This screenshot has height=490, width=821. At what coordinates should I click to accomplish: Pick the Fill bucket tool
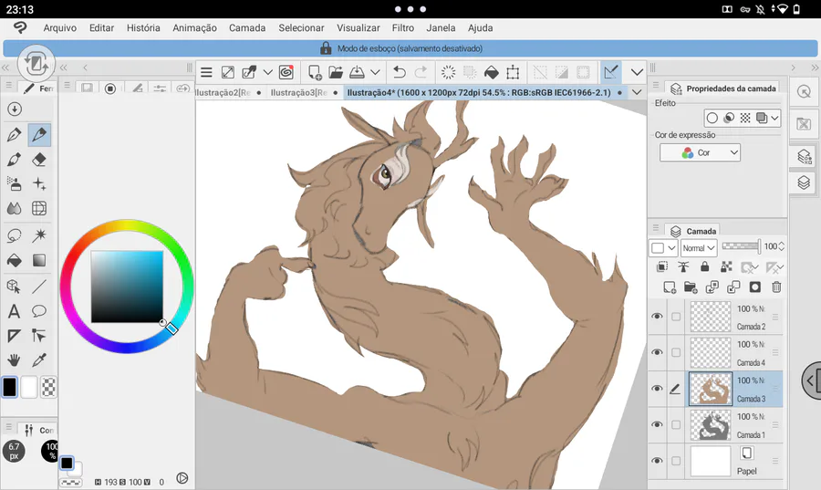coord(14,260)
